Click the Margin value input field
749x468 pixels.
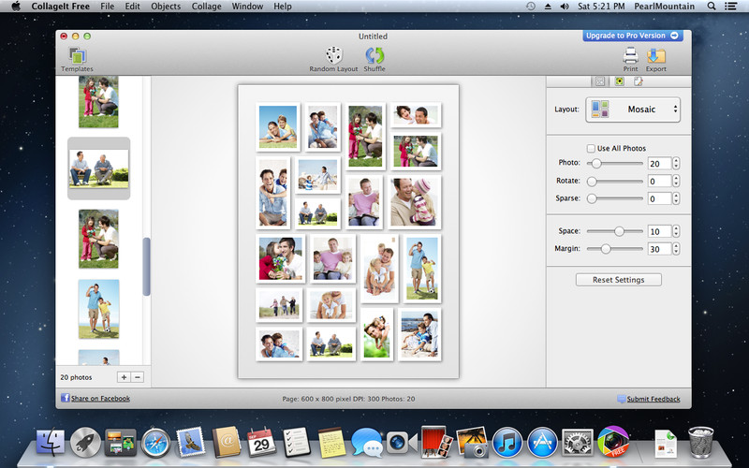pyautogui.click(x=660, y=249)
